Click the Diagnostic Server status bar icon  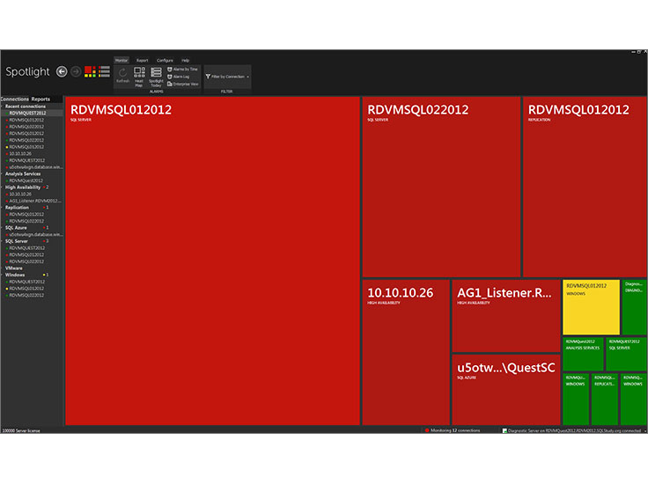pyautogui.click(x=504, y=430)
